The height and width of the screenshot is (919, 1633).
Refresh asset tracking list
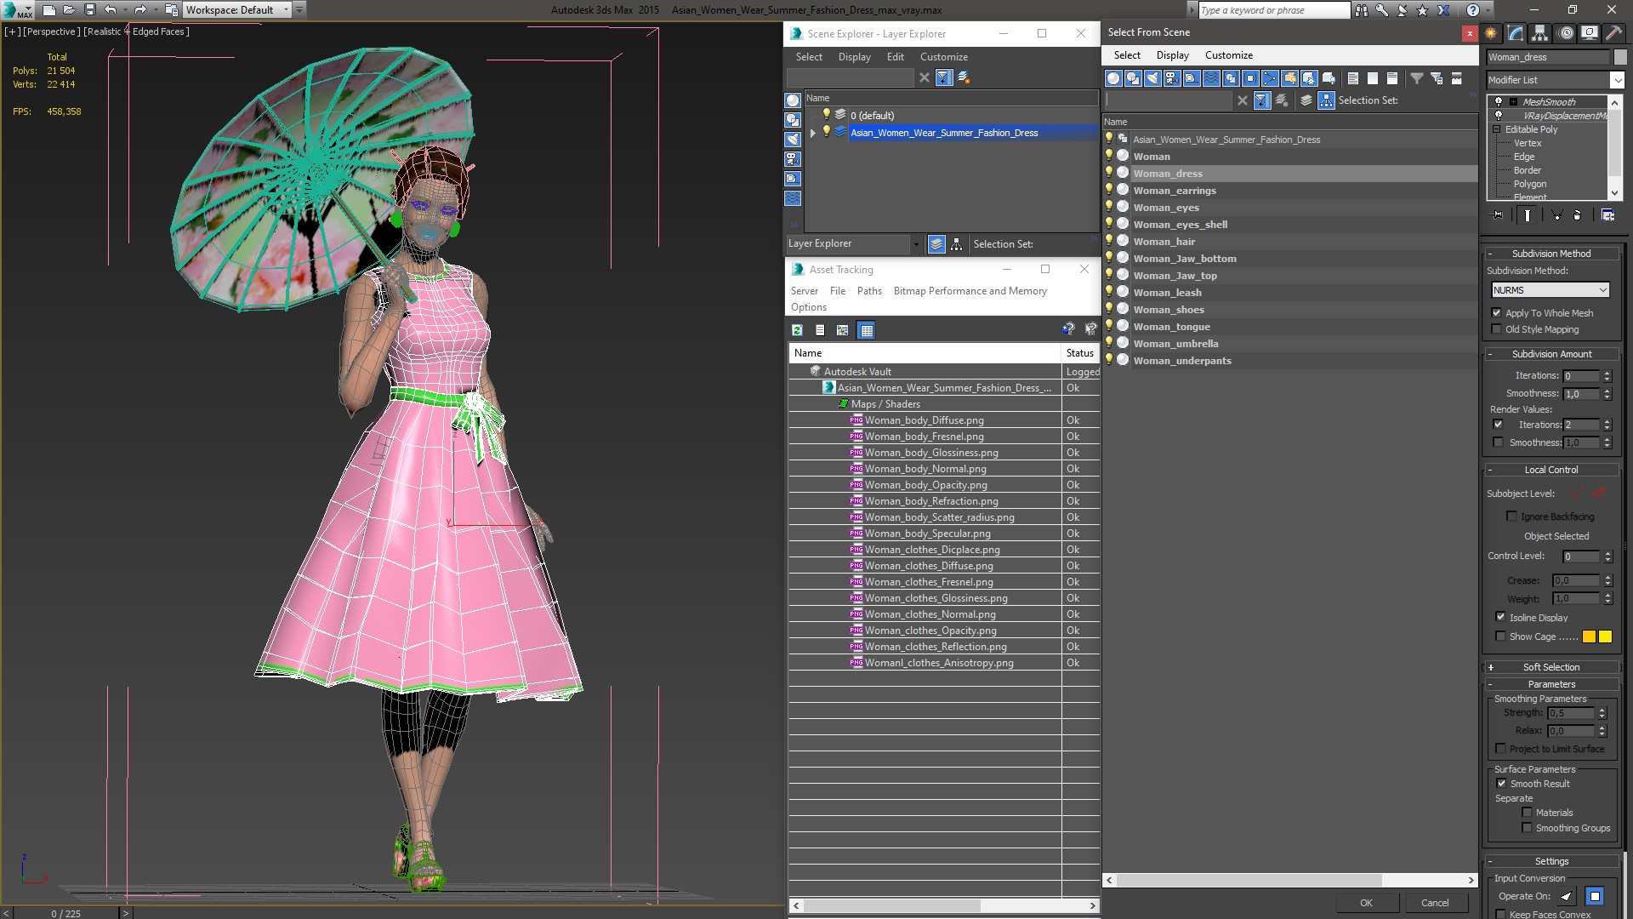(797, 330)
